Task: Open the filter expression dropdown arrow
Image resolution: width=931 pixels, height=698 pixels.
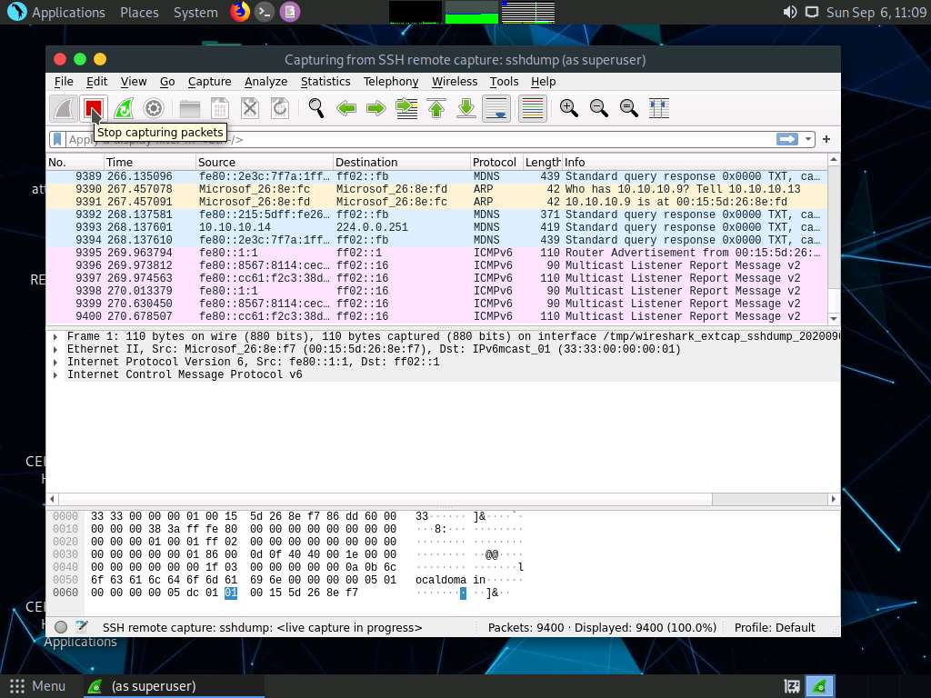Action: click(807, 139)
